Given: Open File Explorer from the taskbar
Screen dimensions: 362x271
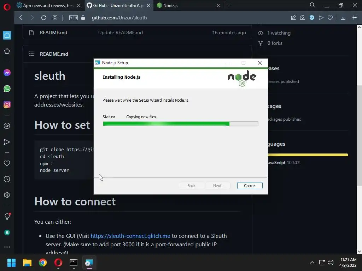Looking at the screenshot, I should coord(27,263).
